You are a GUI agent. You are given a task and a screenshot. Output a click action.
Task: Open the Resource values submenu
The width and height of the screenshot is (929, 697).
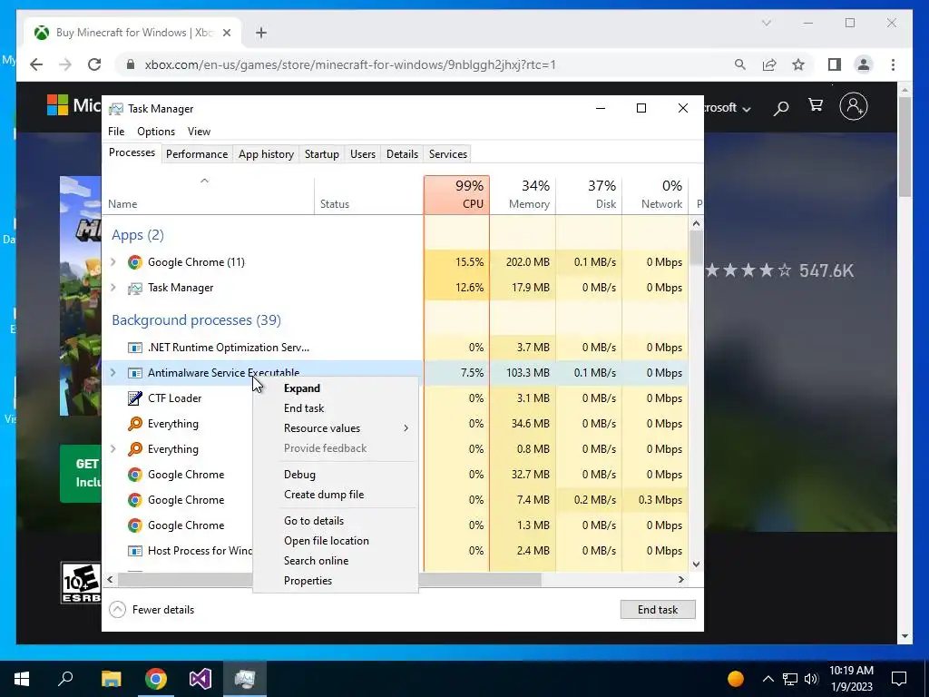pyautogui.click(x=336, y=428)
